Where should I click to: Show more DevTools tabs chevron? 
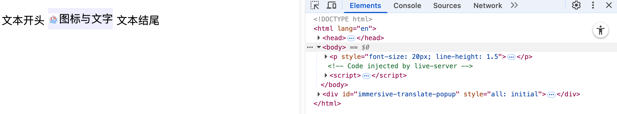[514, 5]
